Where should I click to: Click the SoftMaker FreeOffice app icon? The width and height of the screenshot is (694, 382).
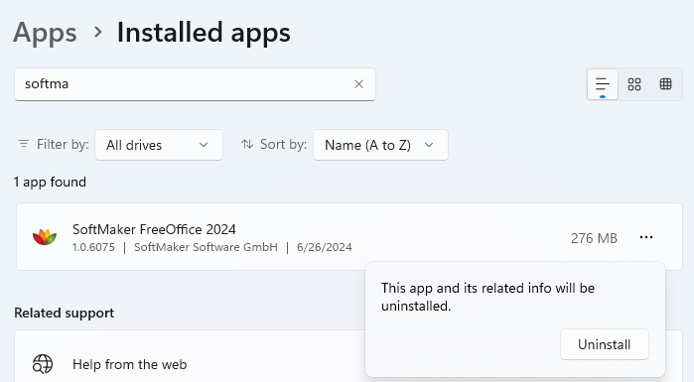45,237
